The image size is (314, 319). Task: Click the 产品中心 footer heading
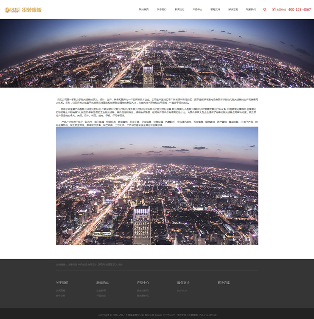click(143, 282)
